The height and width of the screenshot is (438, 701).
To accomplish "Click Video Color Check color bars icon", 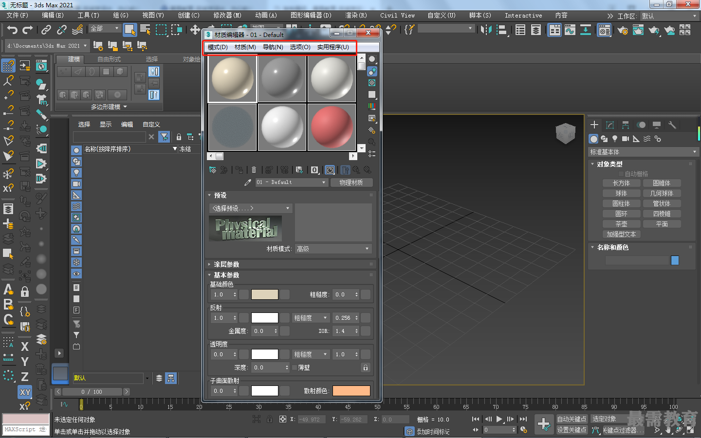I will tap(372, 106).
